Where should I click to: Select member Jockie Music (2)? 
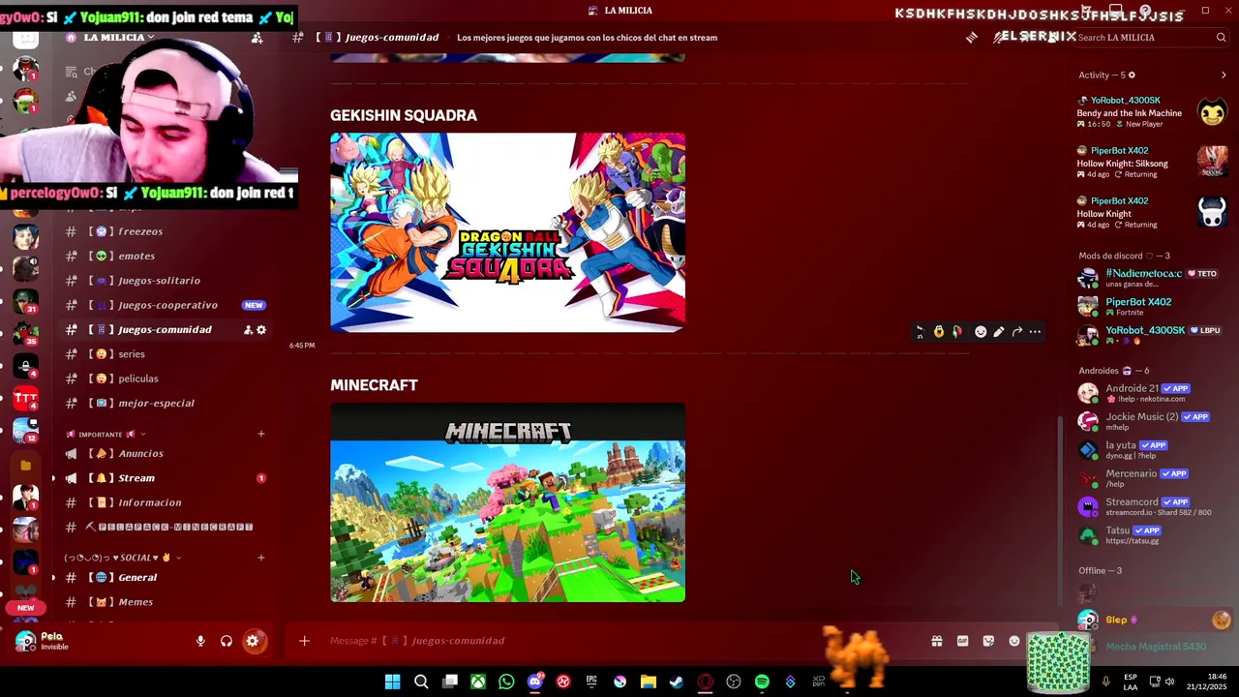(x=1152, y=421)
